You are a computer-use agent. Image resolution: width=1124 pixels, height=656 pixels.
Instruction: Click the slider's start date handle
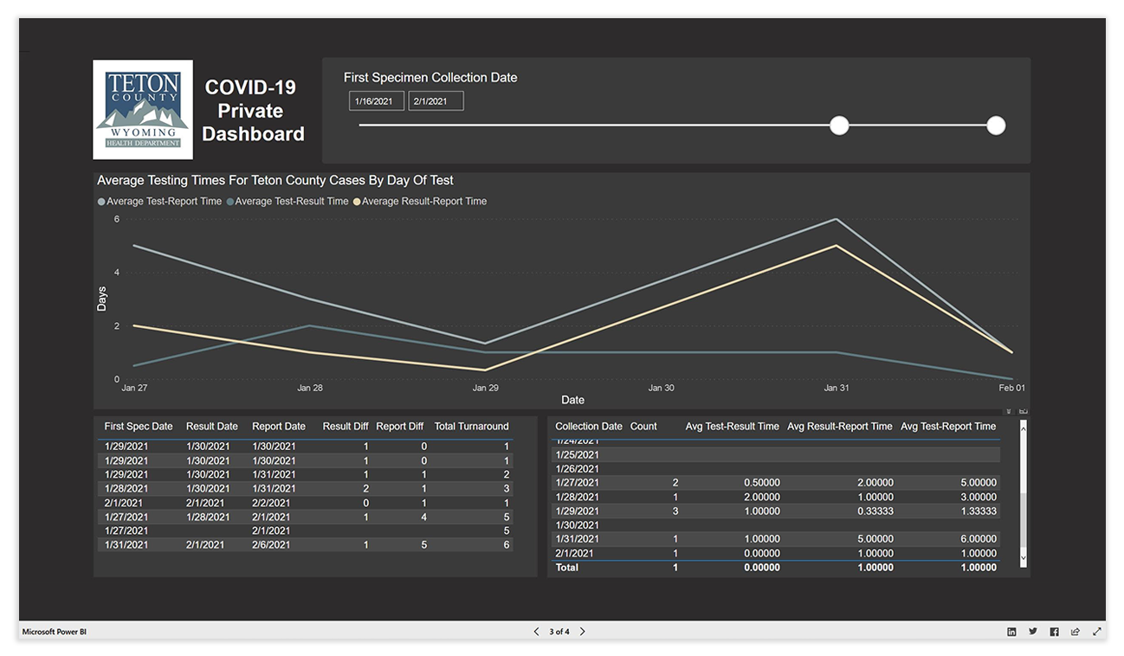coord(839,125)
